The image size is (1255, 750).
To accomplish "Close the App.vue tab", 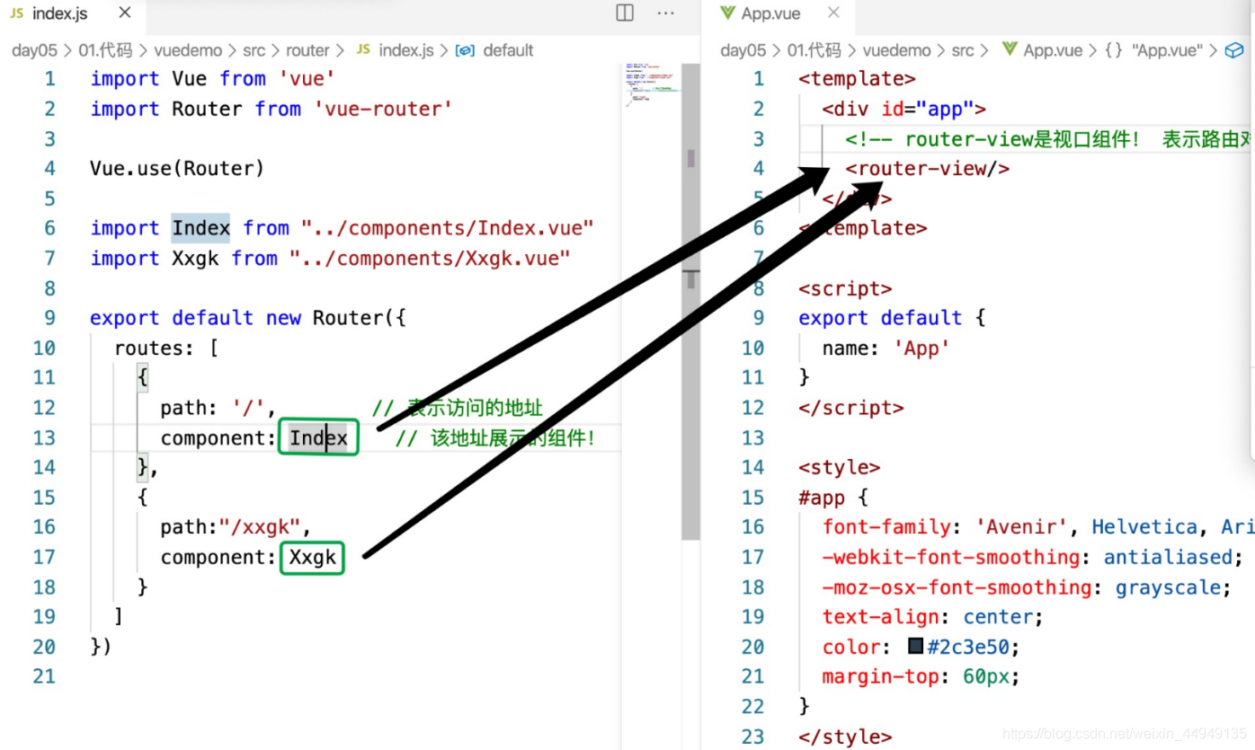I will [x=833, y=13].
